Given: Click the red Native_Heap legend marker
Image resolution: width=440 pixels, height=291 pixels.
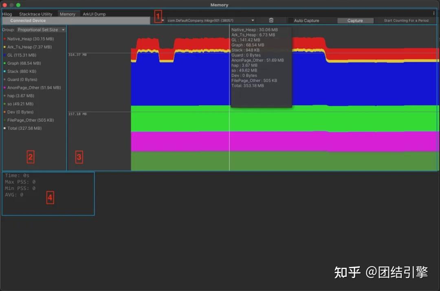Looking at the screenshot, I should tap(5, 39).
